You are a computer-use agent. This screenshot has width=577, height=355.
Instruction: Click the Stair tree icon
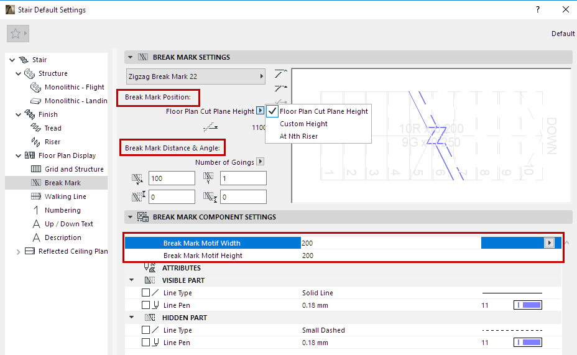click(x=24, y=60)
